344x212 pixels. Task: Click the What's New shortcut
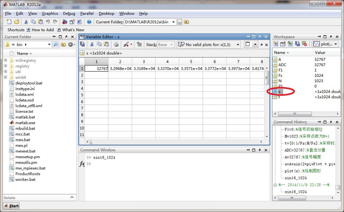point(71,30)
